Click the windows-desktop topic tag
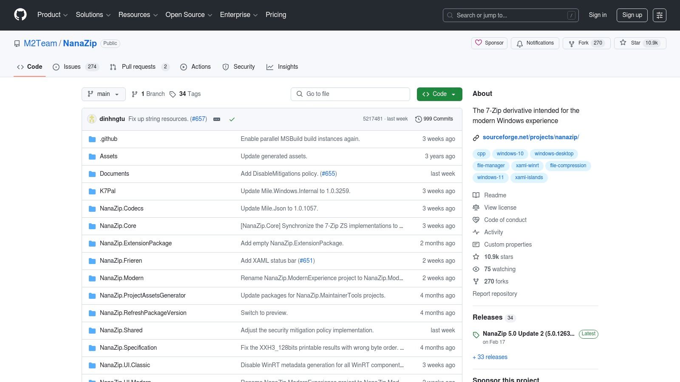Screen dimensions: 680x382 click(x=554, y=154)
